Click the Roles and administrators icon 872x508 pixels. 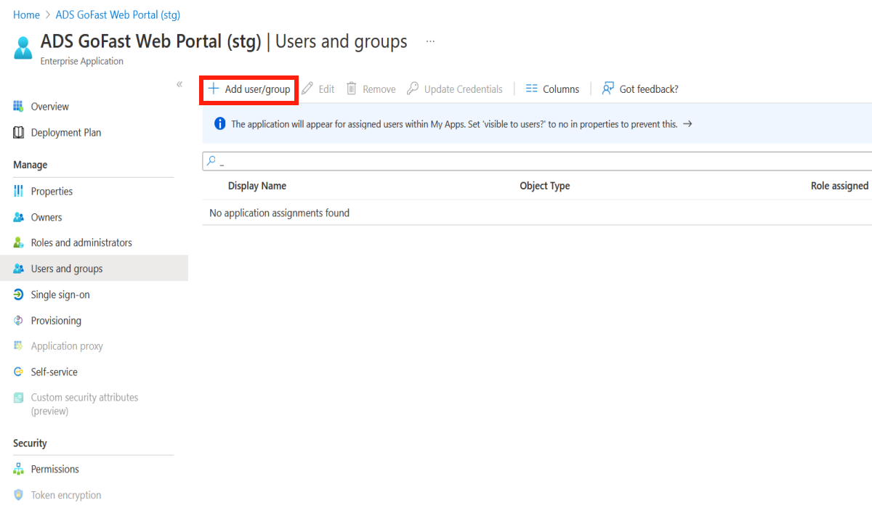[x=19, y=243]
